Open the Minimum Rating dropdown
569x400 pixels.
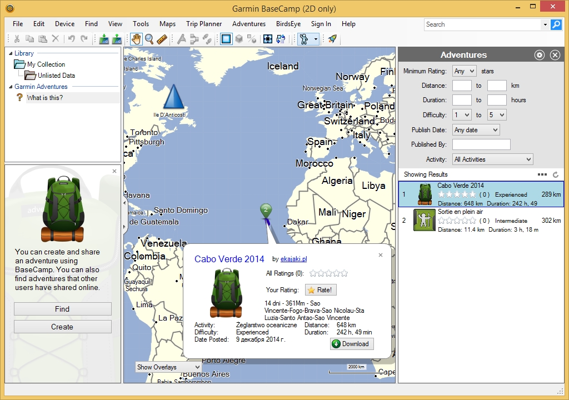[464, 71]
